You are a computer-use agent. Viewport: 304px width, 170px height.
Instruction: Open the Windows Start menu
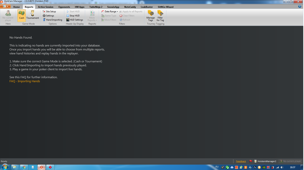pos(5,167)
